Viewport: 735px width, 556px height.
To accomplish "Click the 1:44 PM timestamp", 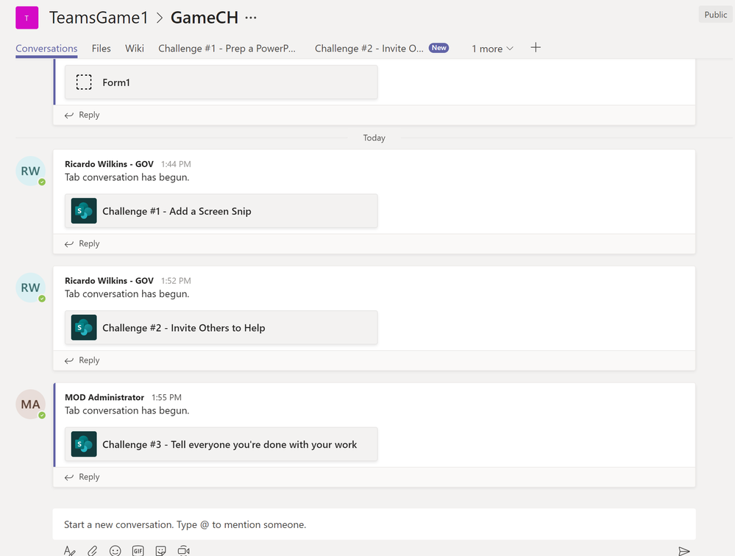I will (176, 164).
